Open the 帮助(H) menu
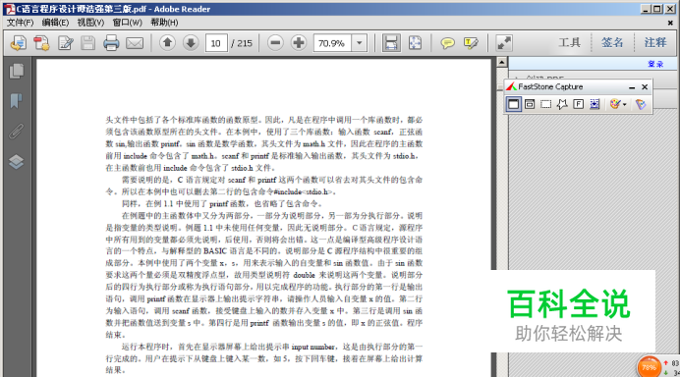 [x=164, y=23]
